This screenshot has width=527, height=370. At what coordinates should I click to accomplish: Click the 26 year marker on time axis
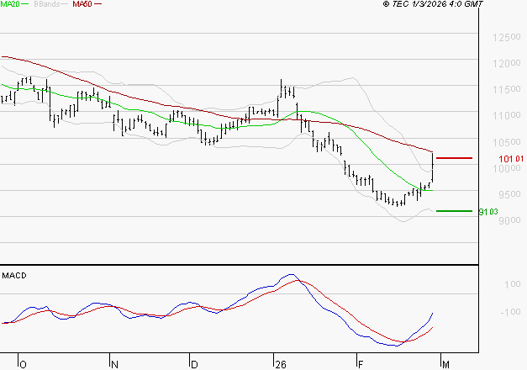pyautogui.click(x=280, y=365)
